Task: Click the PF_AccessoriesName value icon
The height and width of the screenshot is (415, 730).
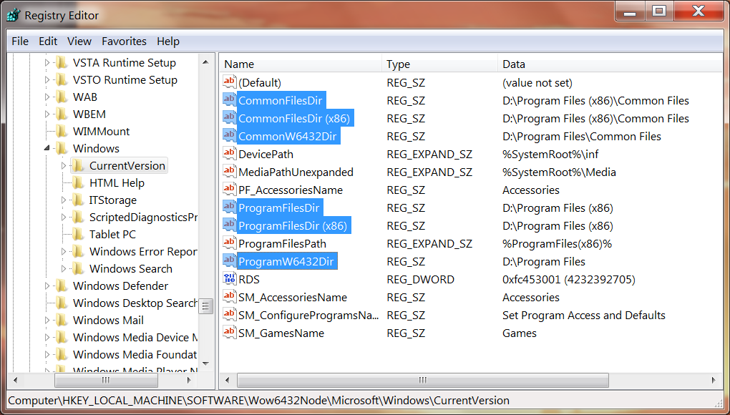Action: [229, 190]
